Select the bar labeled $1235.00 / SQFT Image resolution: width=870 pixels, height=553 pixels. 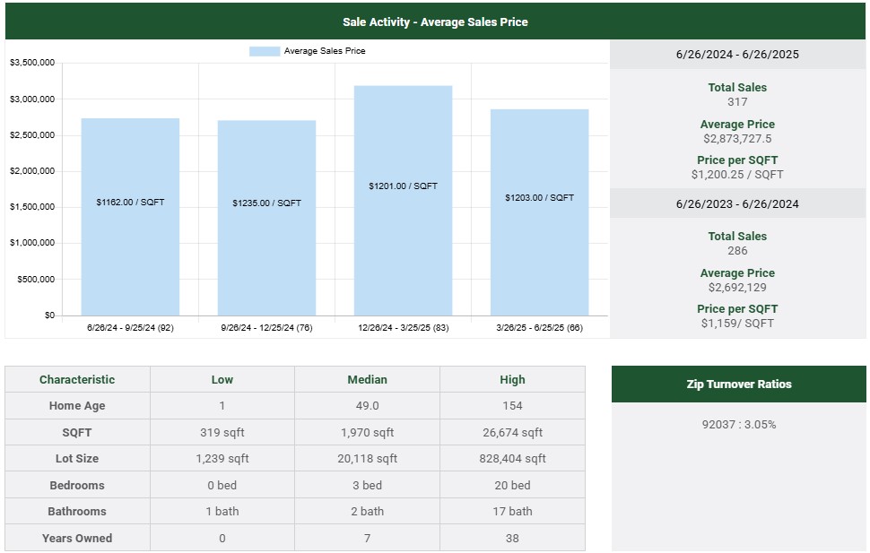266,218
